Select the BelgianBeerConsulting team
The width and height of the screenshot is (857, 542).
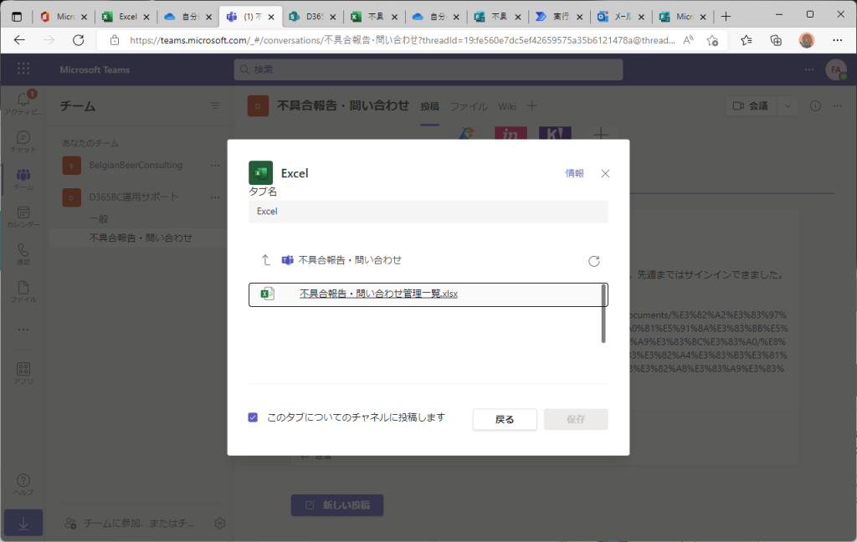(135, 165)
